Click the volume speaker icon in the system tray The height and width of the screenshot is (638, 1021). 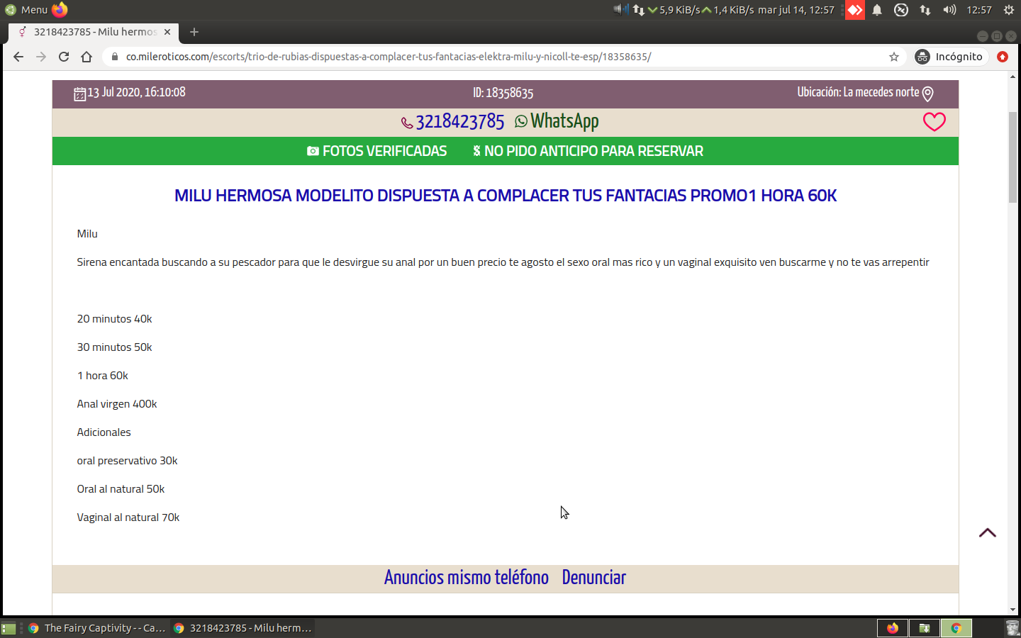tap(949, 10)
